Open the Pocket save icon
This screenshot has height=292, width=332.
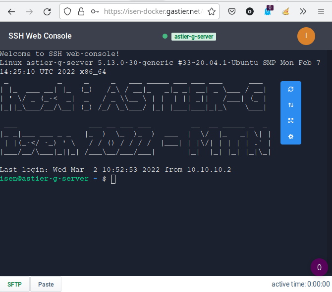click(x=232, y=11)
